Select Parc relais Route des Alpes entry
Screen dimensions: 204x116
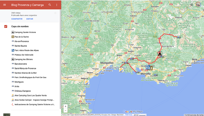pyautogui.click(x=27, y=50)
